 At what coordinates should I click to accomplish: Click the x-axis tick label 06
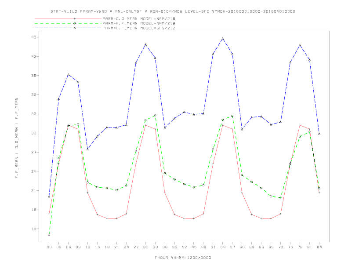pyautogui.click(x=69, y=247)
